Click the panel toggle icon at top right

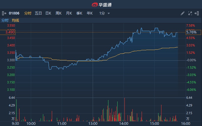pyautogui.click(x=197, y=13)
